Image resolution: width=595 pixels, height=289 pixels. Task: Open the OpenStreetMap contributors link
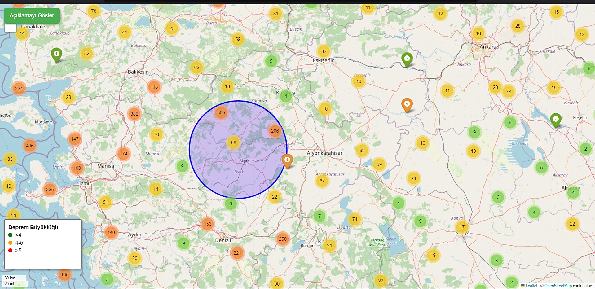[x=568, y=286]
